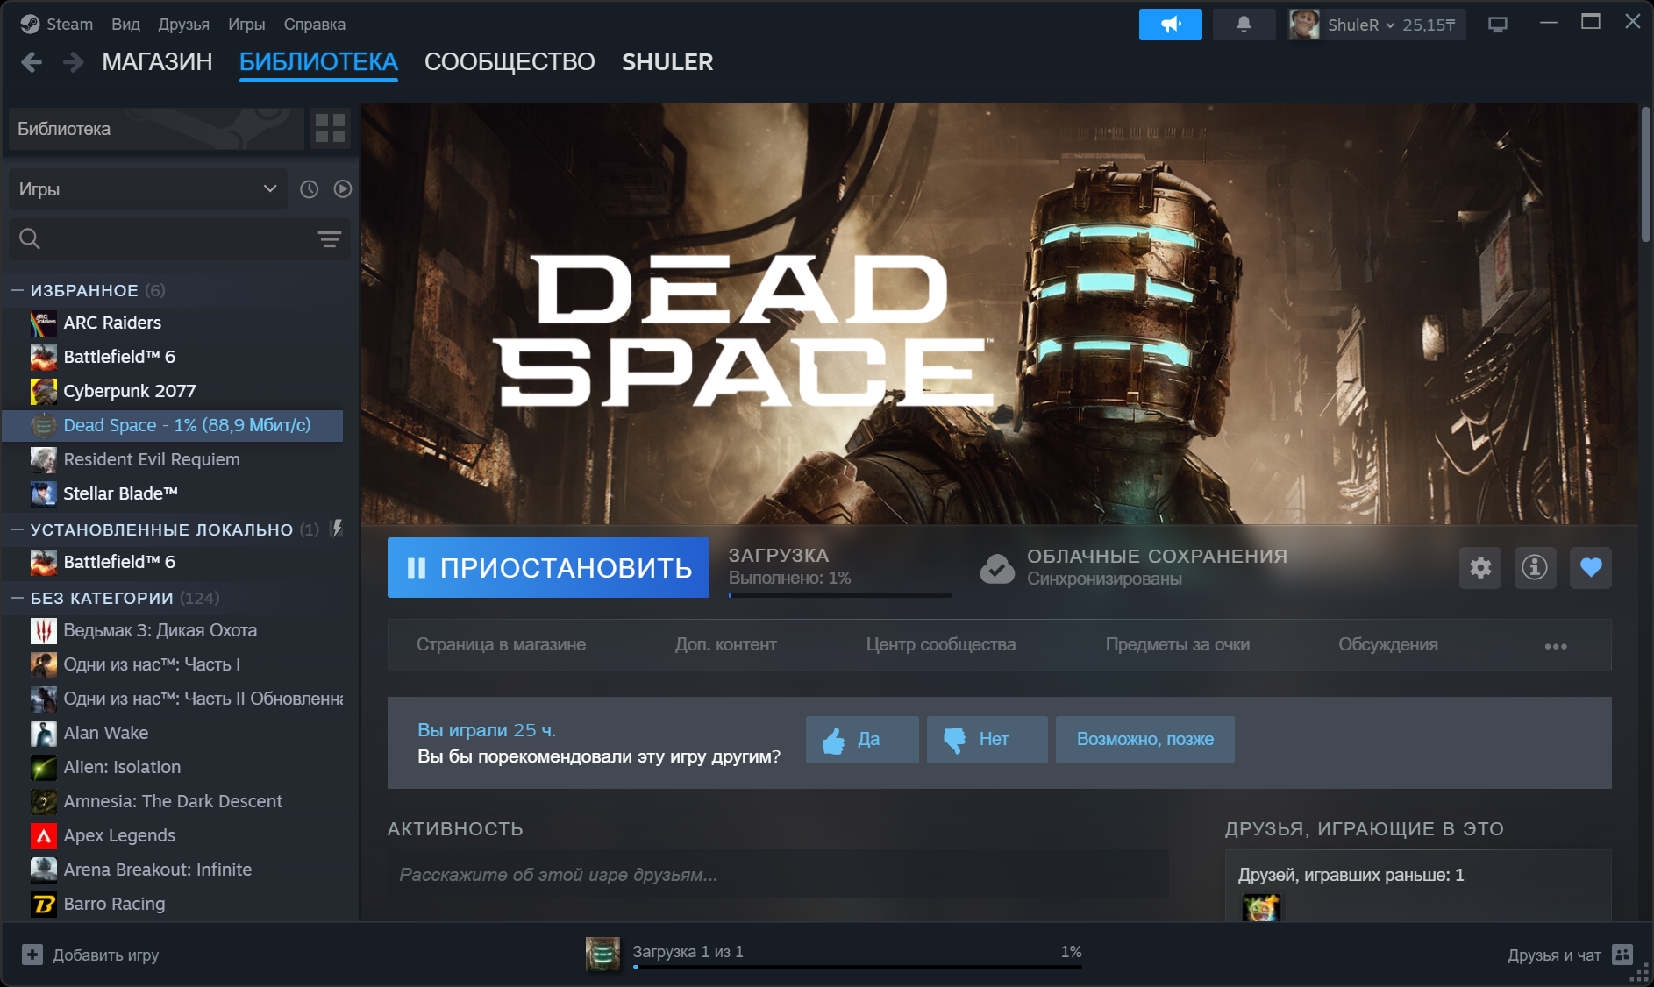This screenshot has width=1654, height=987.
Task: Go back with the left arrow
Action: pos(32,62)
